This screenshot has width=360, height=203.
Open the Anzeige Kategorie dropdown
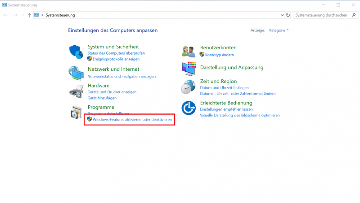[279, 30]
